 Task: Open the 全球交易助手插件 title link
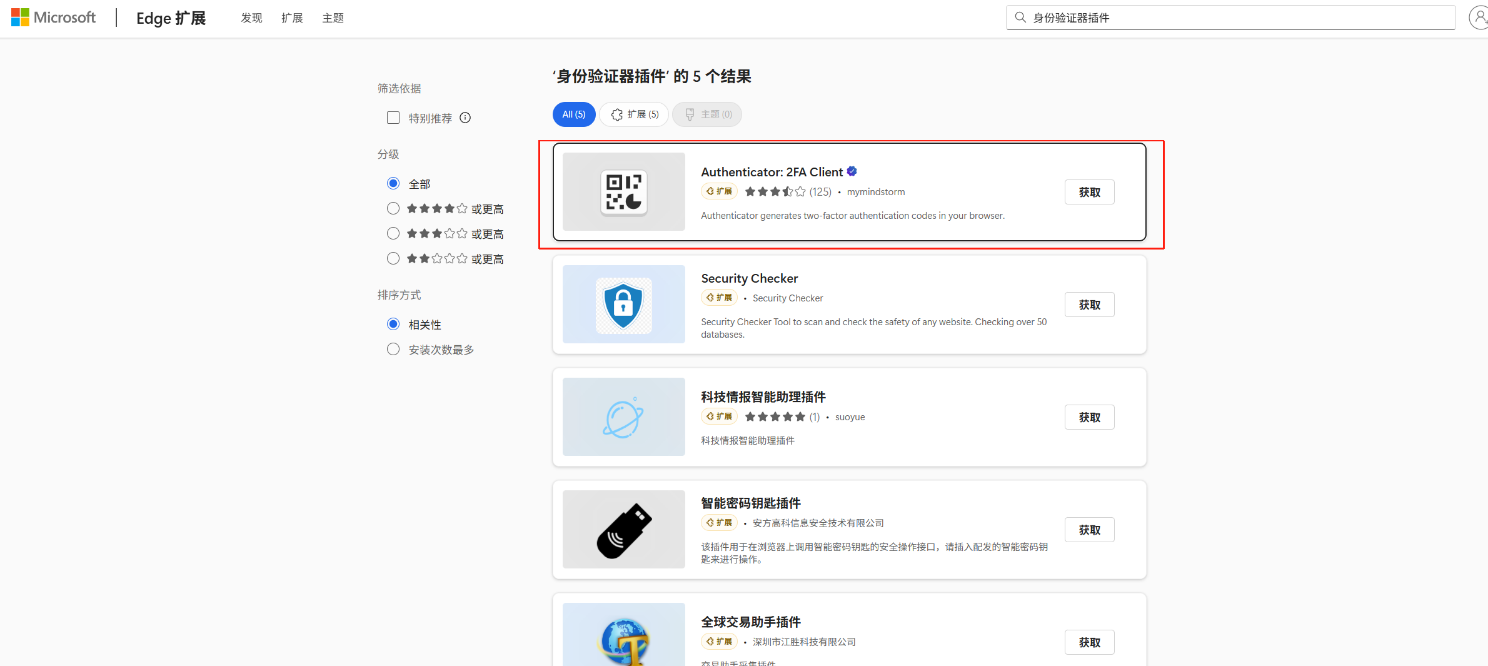coord(751,622)
